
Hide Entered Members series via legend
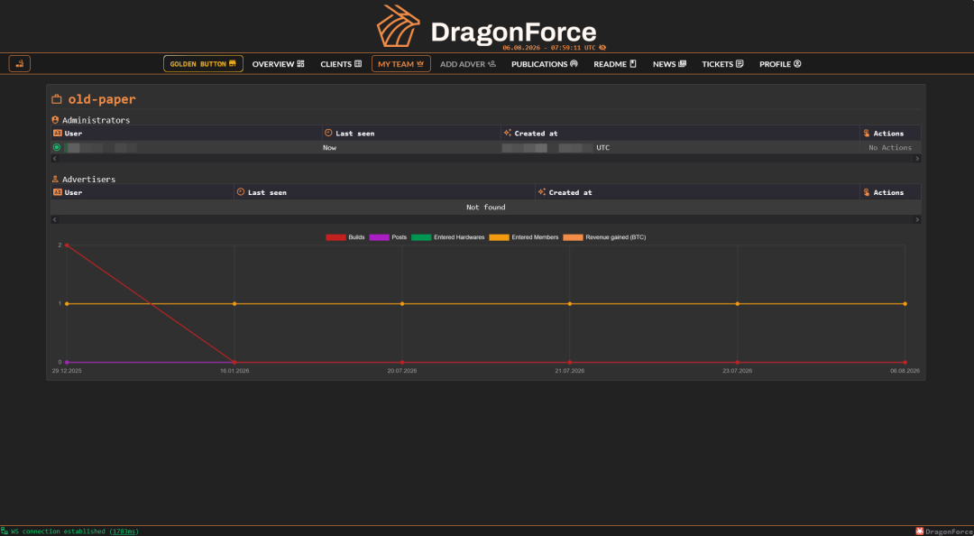(x=524, y=237)
